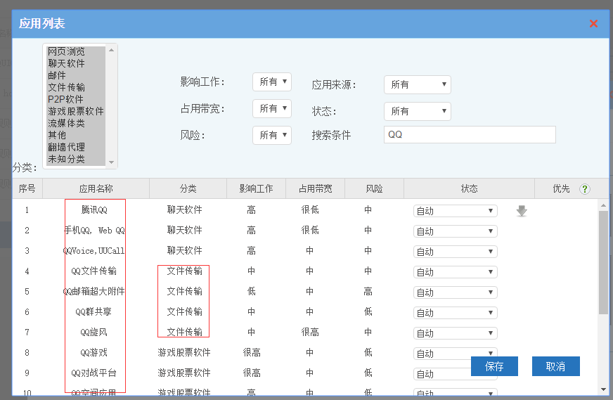613x400 pixels.
Task: Open the 应用来源 dropdown
Action: click(x=417, y=84)
